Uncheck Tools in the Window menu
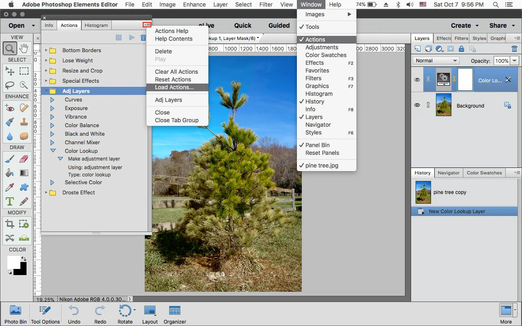 [327, 27]
